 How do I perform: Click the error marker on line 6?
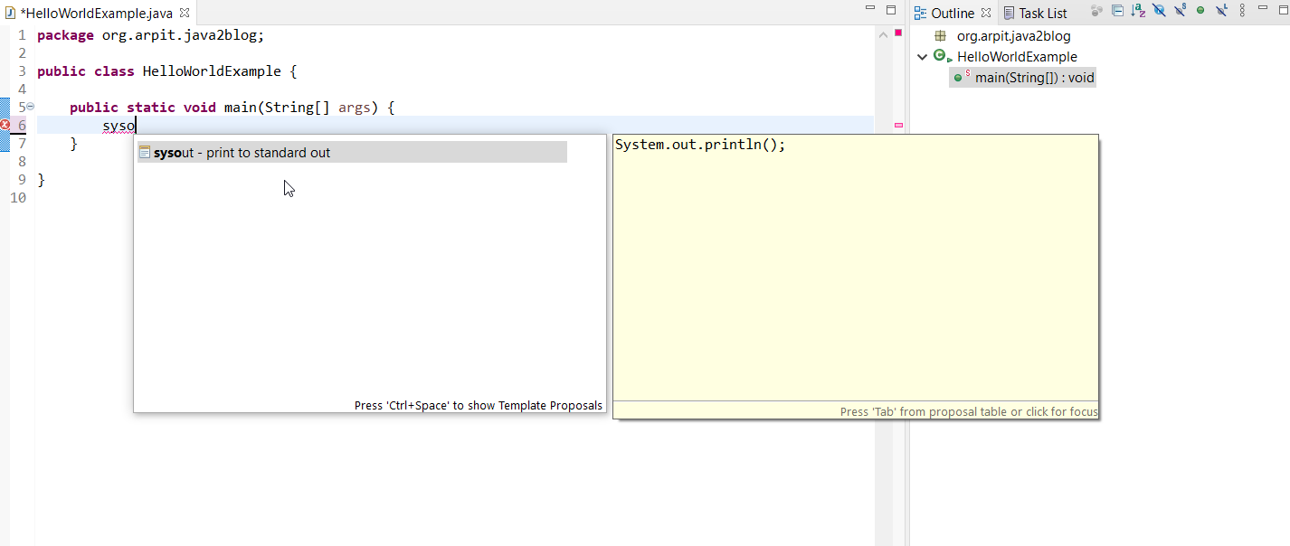(5, 125)
